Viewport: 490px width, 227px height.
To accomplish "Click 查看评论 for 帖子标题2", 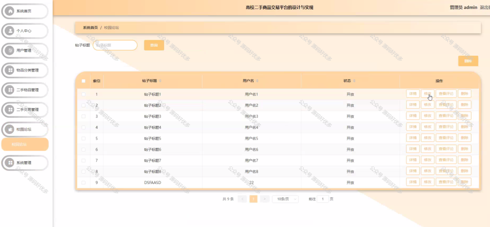I will [x=446, y=105].
